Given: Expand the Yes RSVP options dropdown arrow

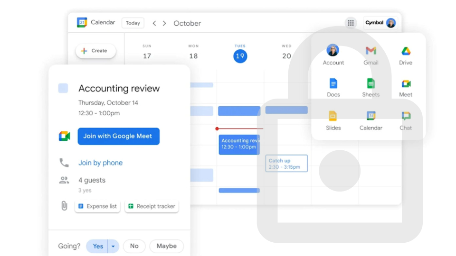Looking at the screenshot, I should coord(113,246).
